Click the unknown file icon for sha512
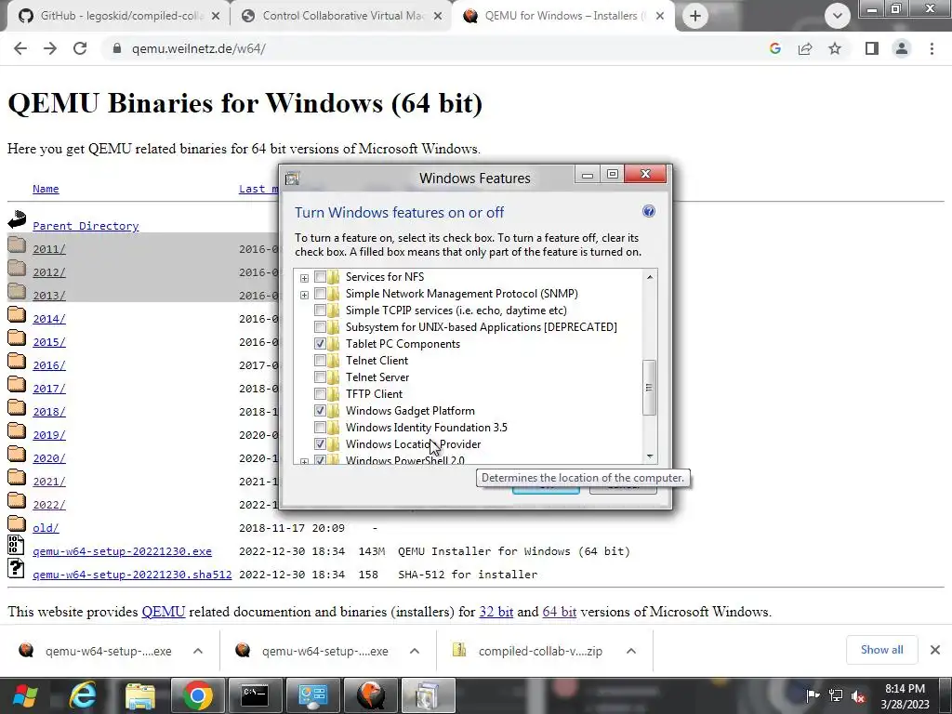This screenshot has width=952, height=714. pyautogui.click(x=16, y=568)
